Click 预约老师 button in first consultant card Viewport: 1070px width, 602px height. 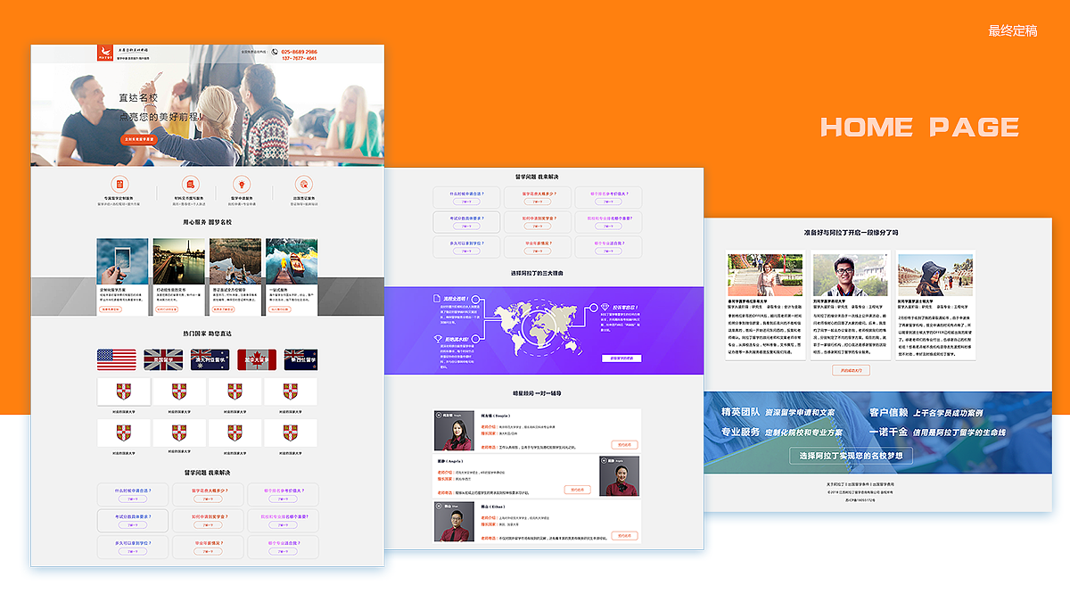point(624,444)
